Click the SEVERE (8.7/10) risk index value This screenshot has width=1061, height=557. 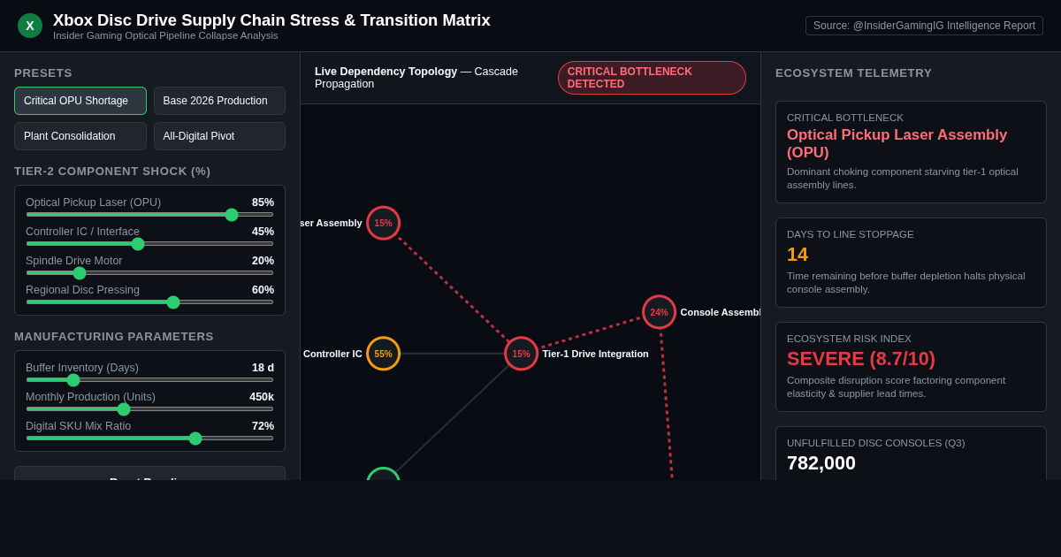pyautogui.click(x=861, y=359)
